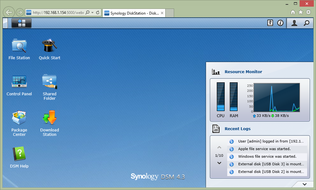Viewport: 316px width, 190px height.
Task: Refresh the page
Action: 98,13
